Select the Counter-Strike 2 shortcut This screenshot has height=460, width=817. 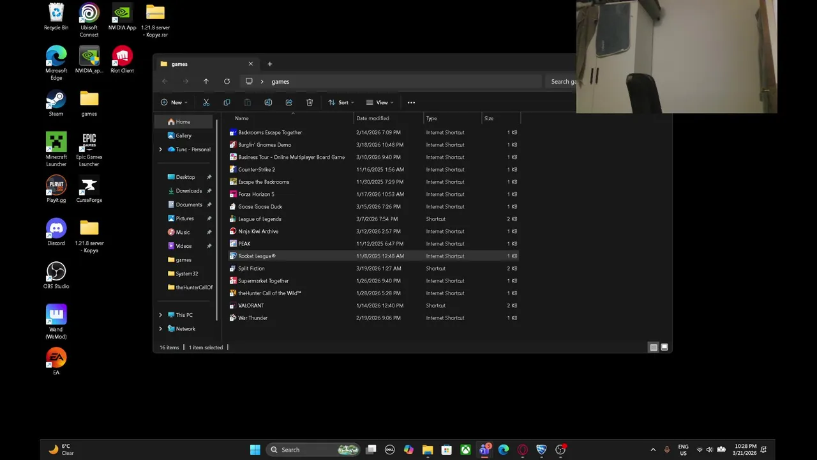pos(373,169)
